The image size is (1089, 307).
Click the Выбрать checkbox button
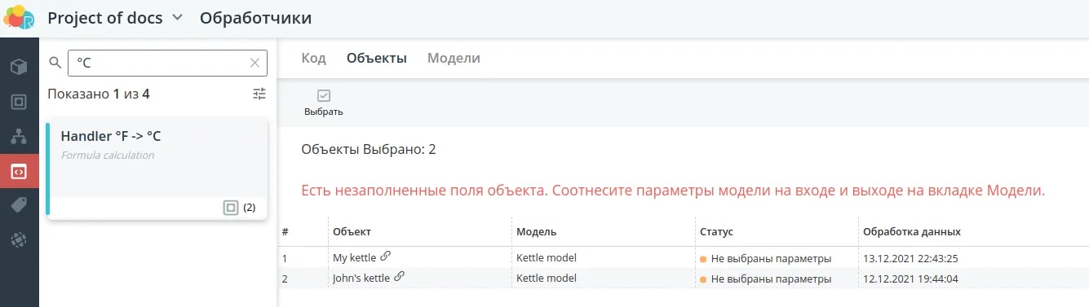(323, 103)
